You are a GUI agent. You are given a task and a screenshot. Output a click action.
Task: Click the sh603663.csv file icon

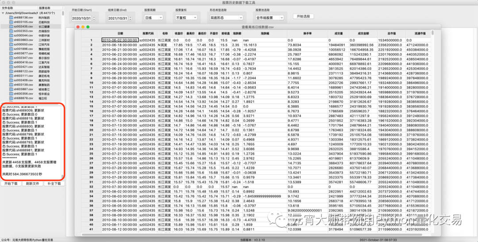tap(11, 40)
